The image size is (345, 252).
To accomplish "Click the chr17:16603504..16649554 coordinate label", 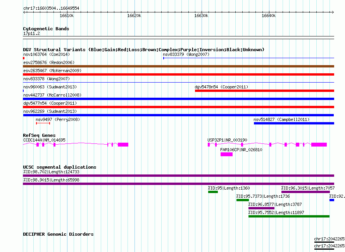I will pyautogui.click(x=51, y=9).
